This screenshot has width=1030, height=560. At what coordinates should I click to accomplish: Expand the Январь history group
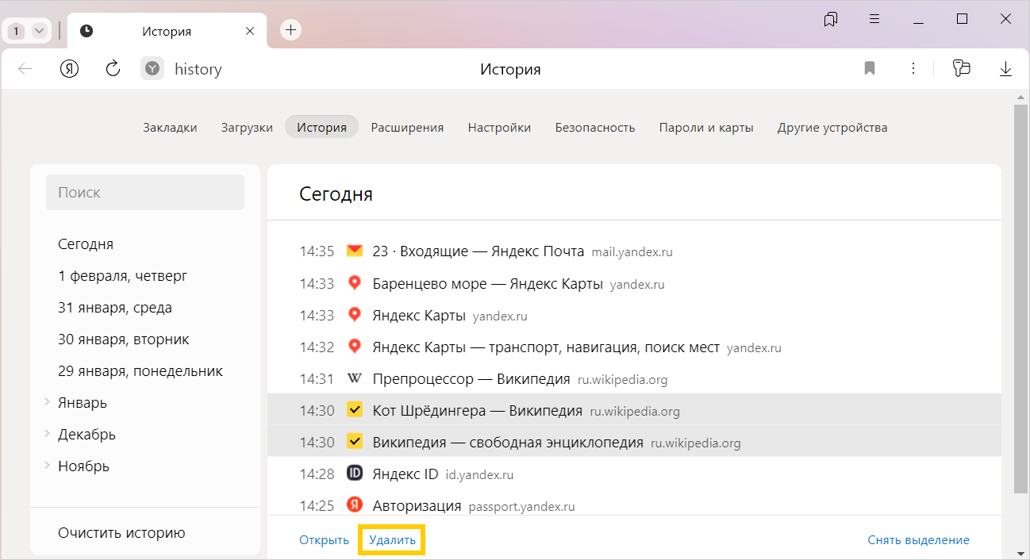click(x=48, y=402)
